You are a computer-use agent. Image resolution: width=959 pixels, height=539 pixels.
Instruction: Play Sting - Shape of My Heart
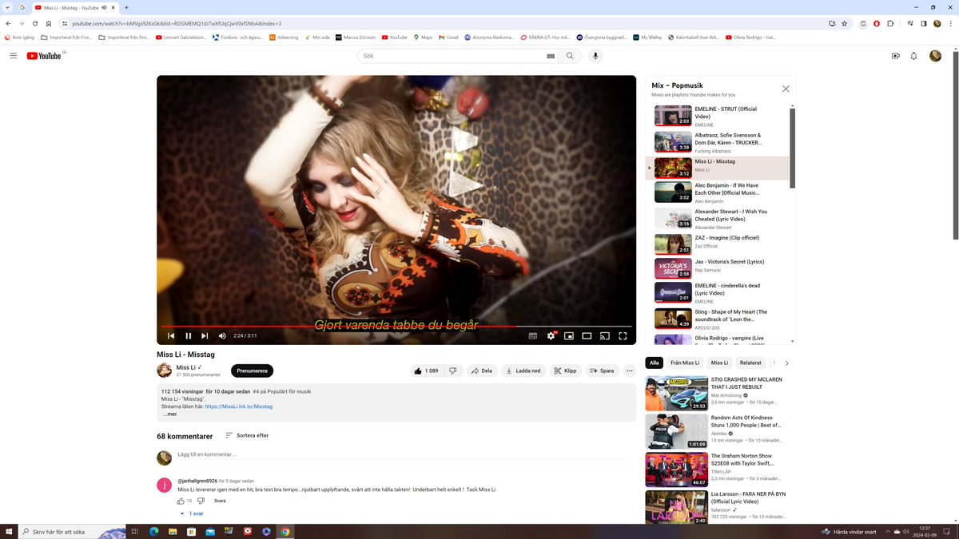click(717, 319)
